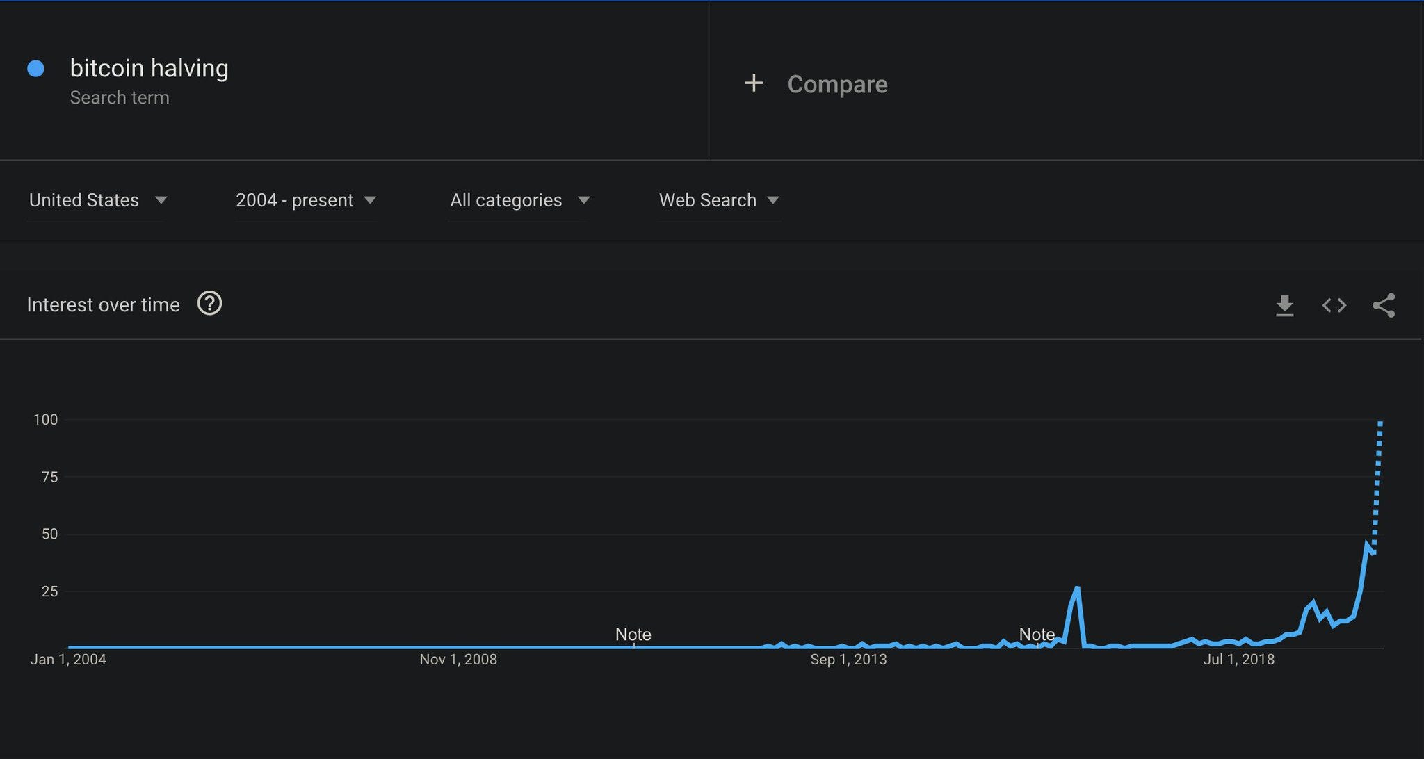Click the bitcoin halving search term

[x=149, y=68]
